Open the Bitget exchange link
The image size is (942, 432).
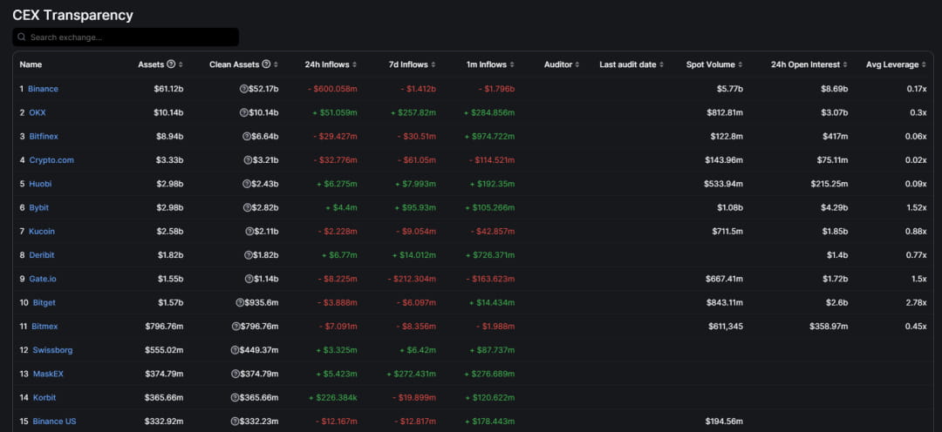44,302
